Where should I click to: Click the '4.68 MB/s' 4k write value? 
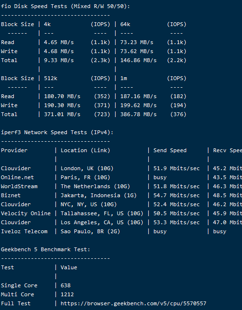coord(59,51)
